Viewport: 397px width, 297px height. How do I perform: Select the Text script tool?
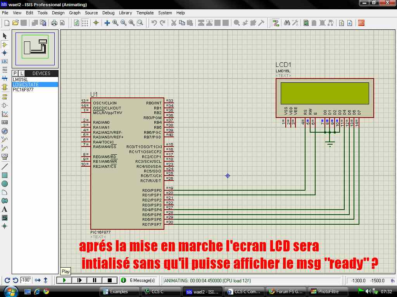(x=5, y=70)
